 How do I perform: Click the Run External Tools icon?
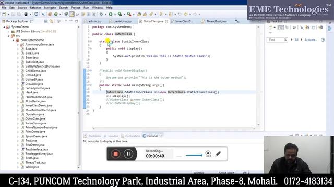pos(129,14)
